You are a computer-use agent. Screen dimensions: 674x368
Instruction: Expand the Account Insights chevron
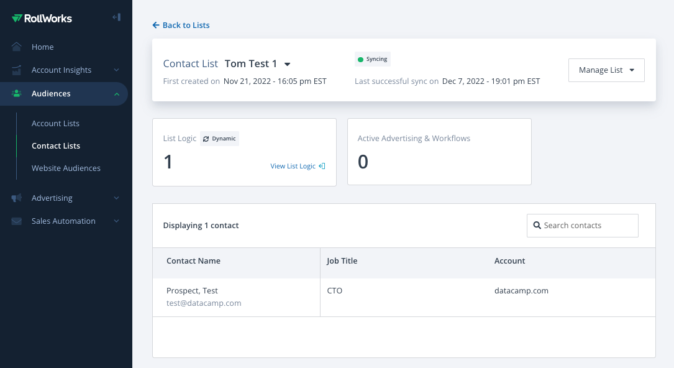pos(117,70)
